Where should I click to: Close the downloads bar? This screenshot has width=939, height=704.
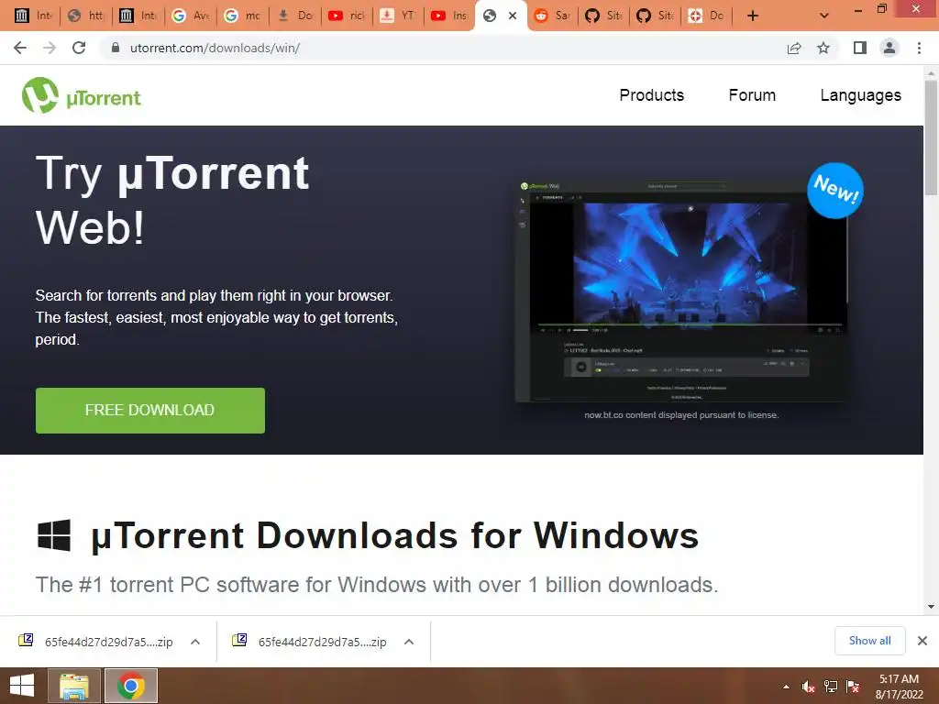(922, 641)
